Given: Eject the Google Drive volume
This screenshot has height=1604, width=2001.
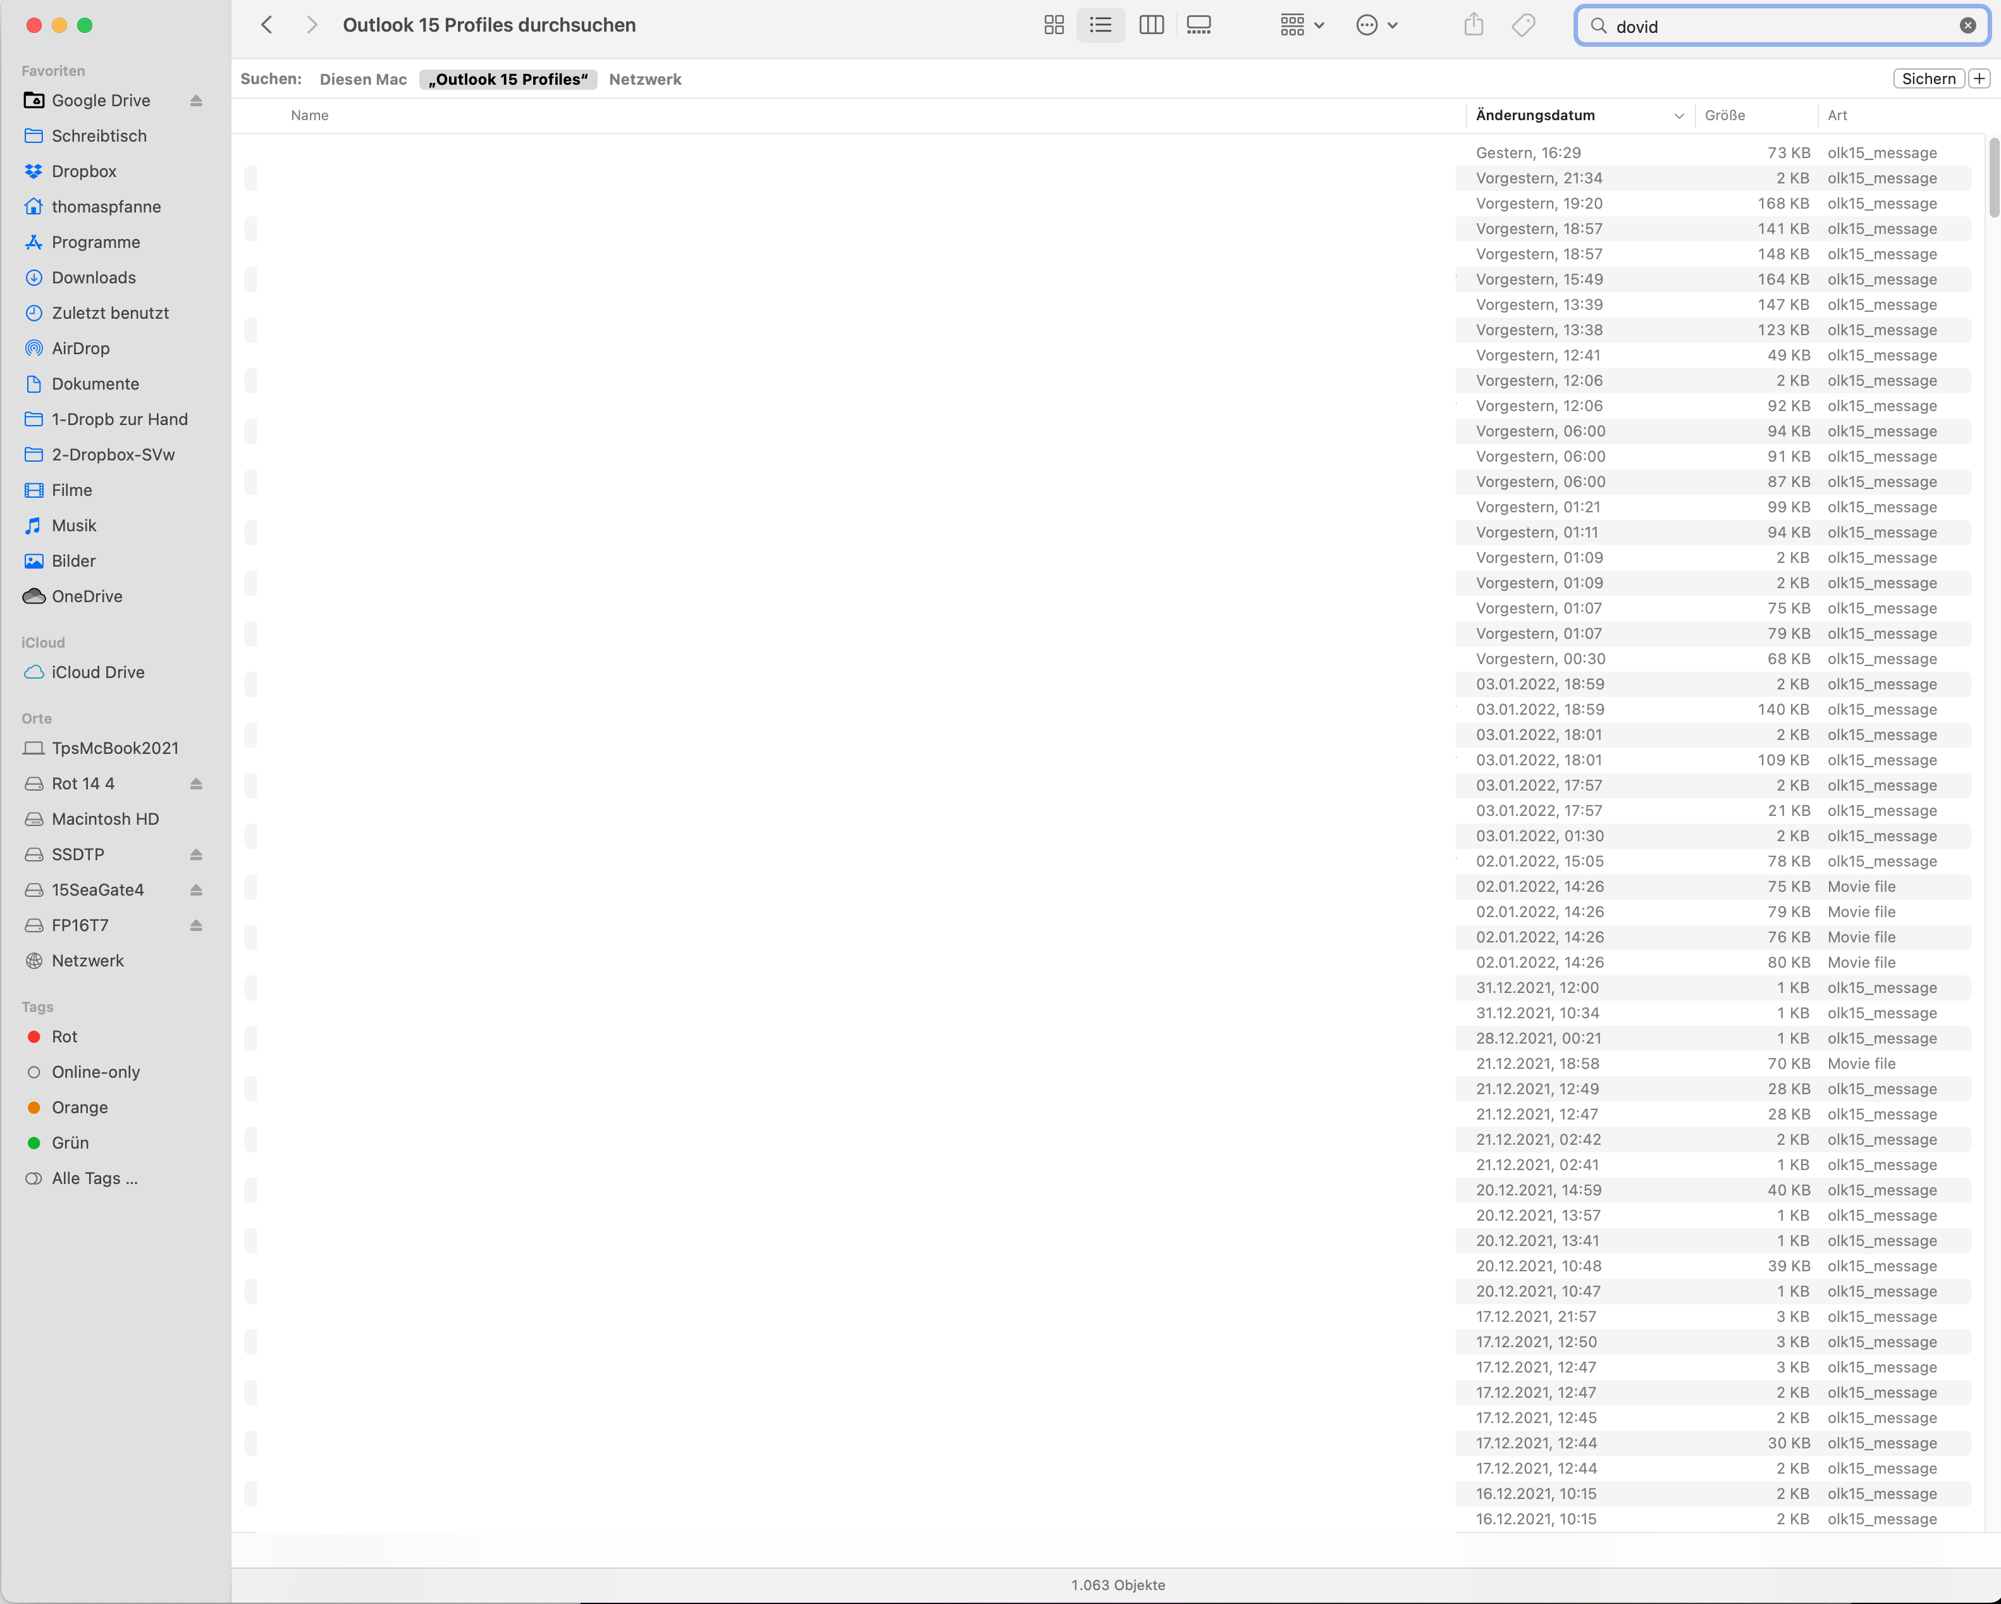Looking at the screenshot, I should coord(196,100).
